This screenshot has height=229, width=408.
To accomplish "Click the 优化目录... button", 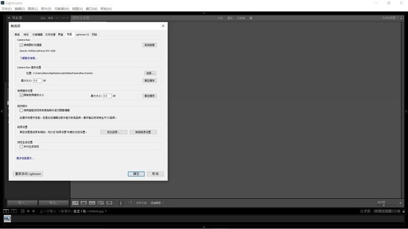I will tap(113, 132).
